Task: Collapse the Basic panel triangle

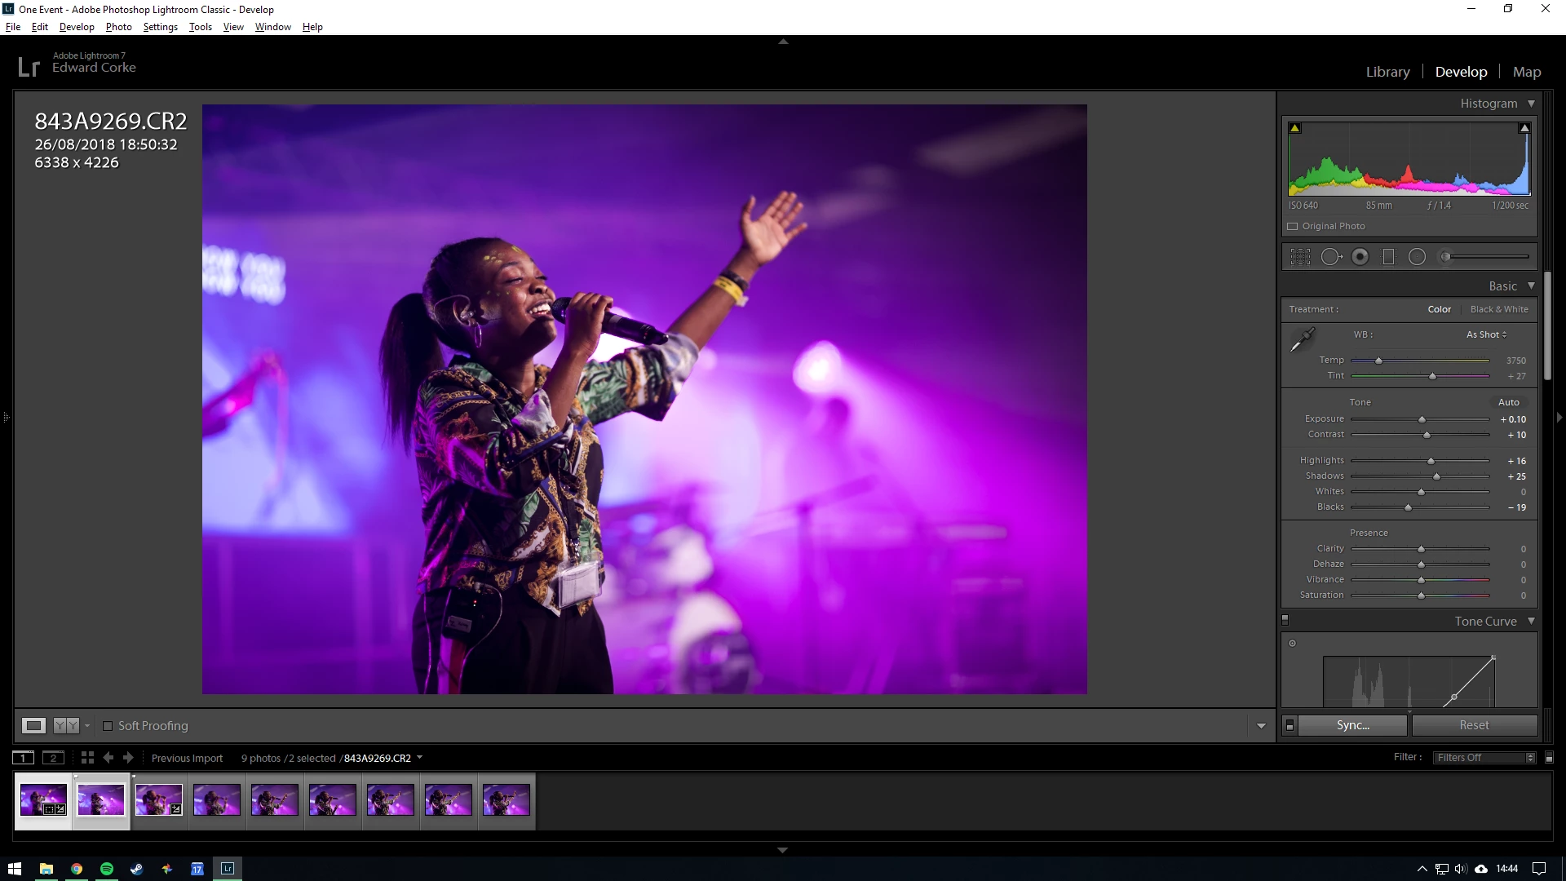Action: click(1531, 286)
